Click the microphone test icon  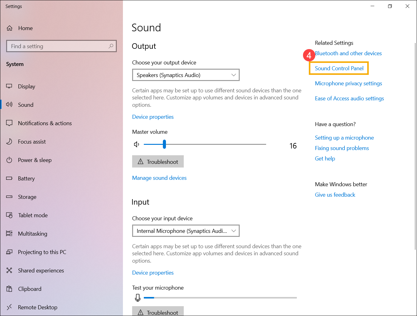(x=138, y=298)
